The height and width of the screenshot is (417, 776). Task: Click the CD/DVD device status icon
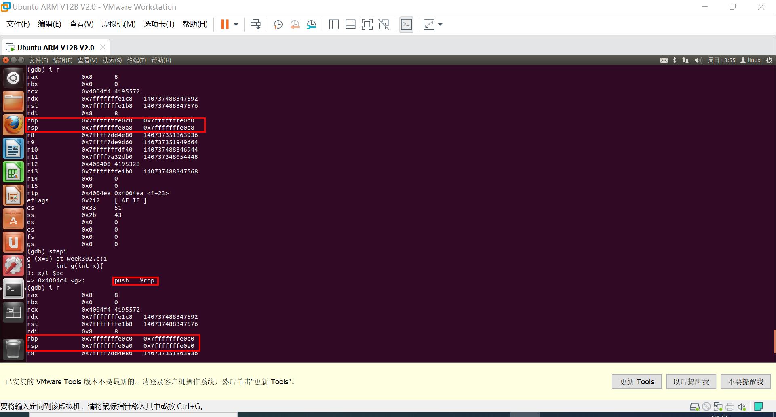coord(706,406)
